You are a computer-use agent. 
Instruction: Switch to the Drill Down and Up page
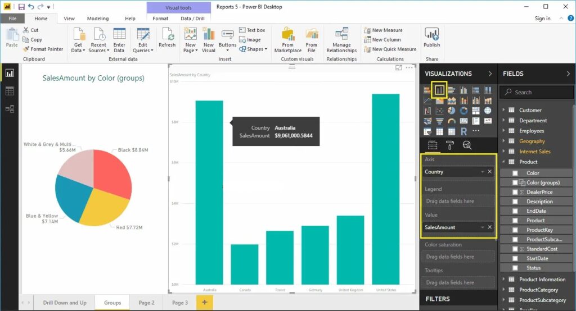pyautogui.click(x=65, y=303)
